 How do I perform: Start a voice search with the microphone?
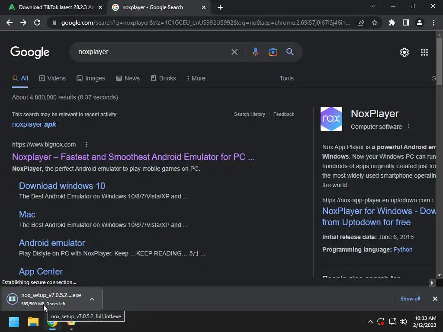point(255,52)
